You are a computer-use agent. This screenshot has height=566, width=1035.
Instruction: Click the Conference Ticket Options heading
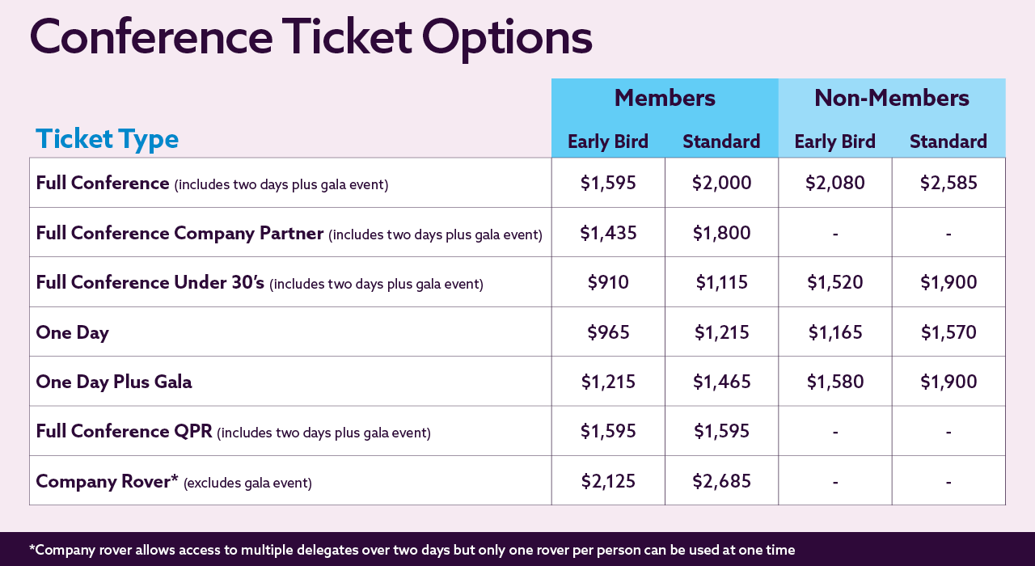[311, 36]
